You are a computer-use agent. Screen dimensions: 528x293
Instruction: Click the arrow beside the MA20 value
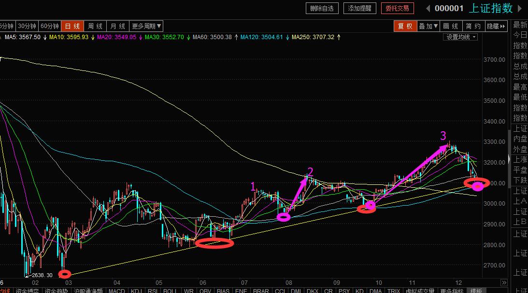point(141,37)
